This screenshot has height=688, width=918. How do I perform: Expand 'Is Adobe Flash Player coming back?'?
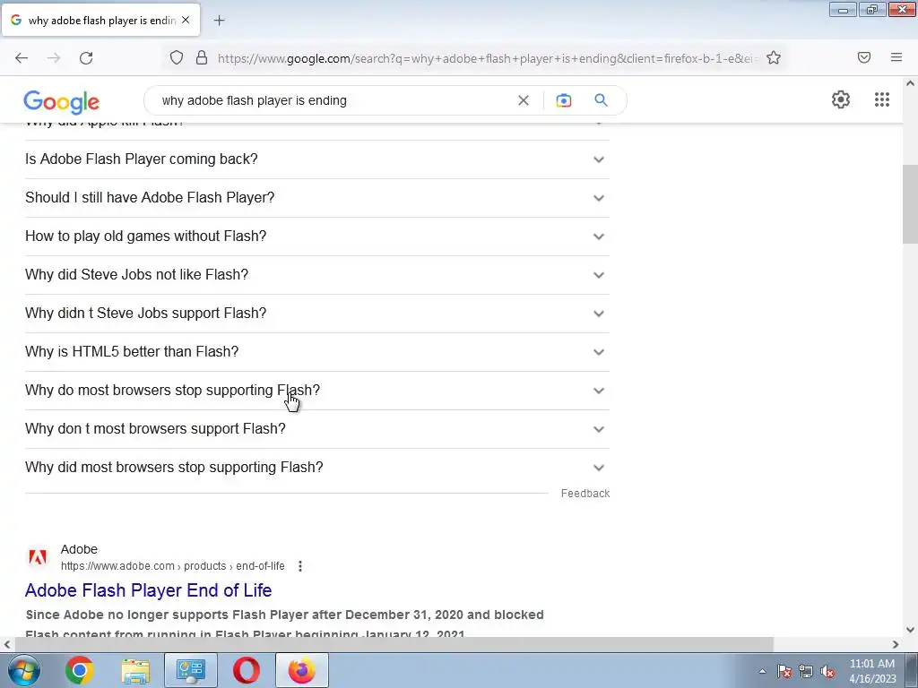(316, 159)
